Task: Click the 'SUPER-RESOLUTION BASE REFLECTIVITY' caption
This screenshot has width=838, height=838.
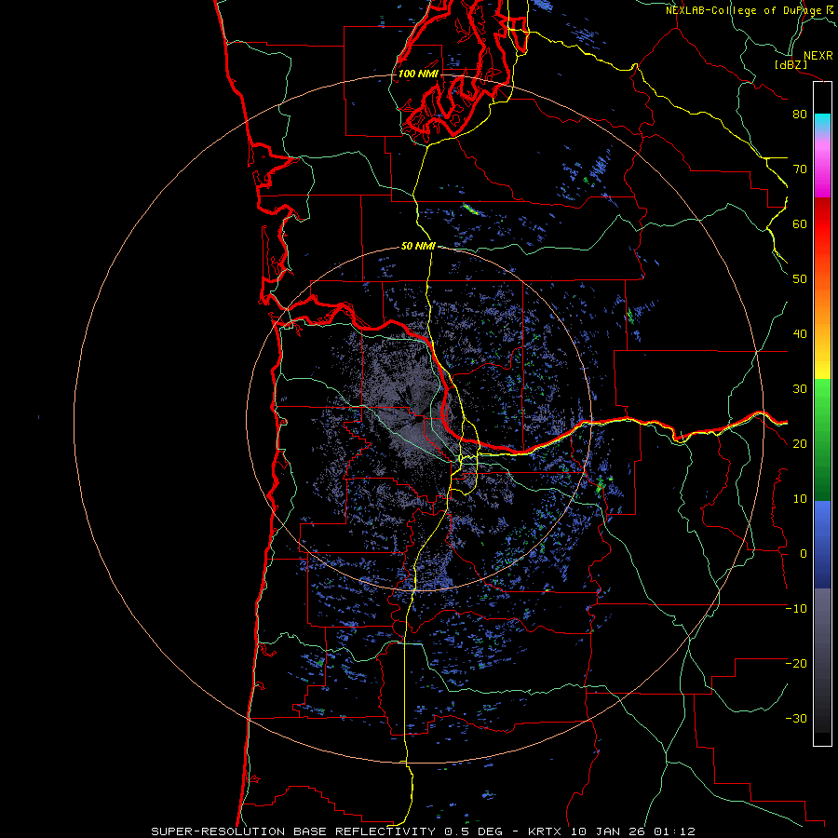Action: (x=295, y=831)
